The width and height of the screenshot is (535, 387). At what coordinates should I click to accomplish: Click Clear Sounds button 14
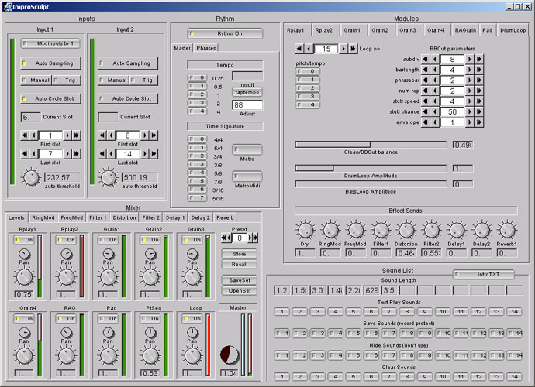(x=514, y=377)
